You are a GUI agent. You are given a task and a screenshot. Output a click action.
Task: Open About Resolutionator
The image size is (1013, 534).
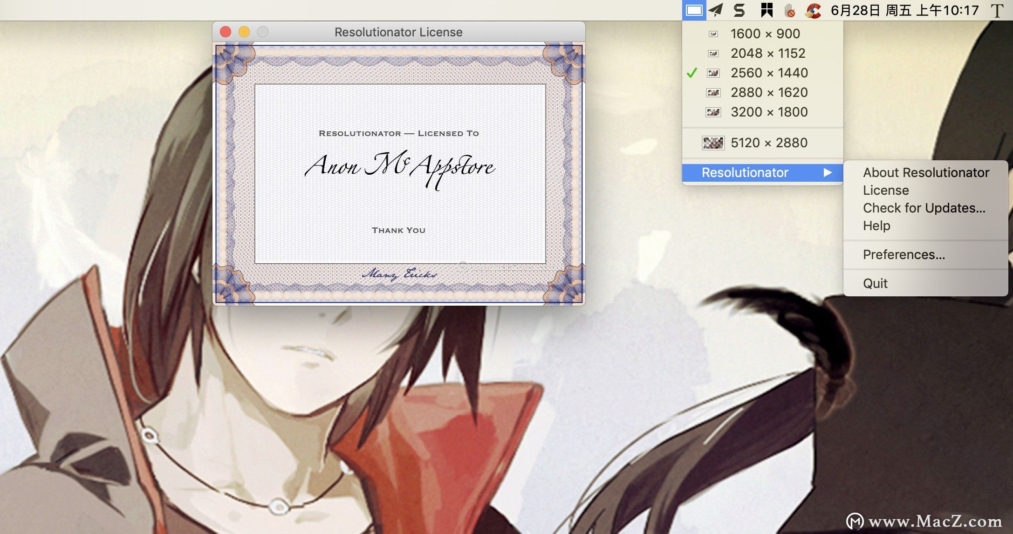[x=926, y=172]
